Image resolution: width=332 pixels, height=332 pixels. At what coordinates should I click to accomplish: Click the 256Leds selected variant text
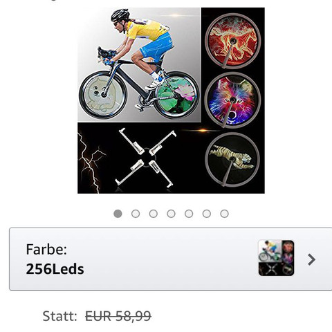(55, 269)
